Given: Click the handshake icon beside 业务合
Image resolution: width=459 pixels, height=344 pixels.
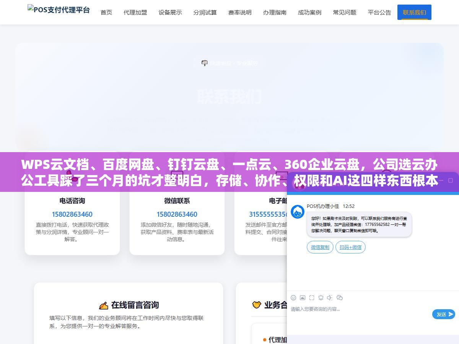Looking at the screenshot, I should (x=257, y=305).
